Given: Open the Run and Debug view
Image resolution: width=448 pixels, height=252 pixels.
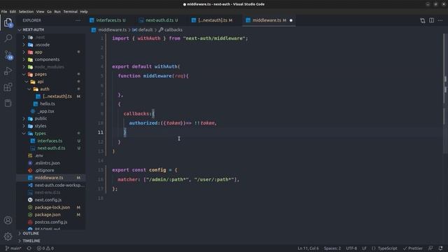Looking at the screenshot, I should [x=8, y=71].
